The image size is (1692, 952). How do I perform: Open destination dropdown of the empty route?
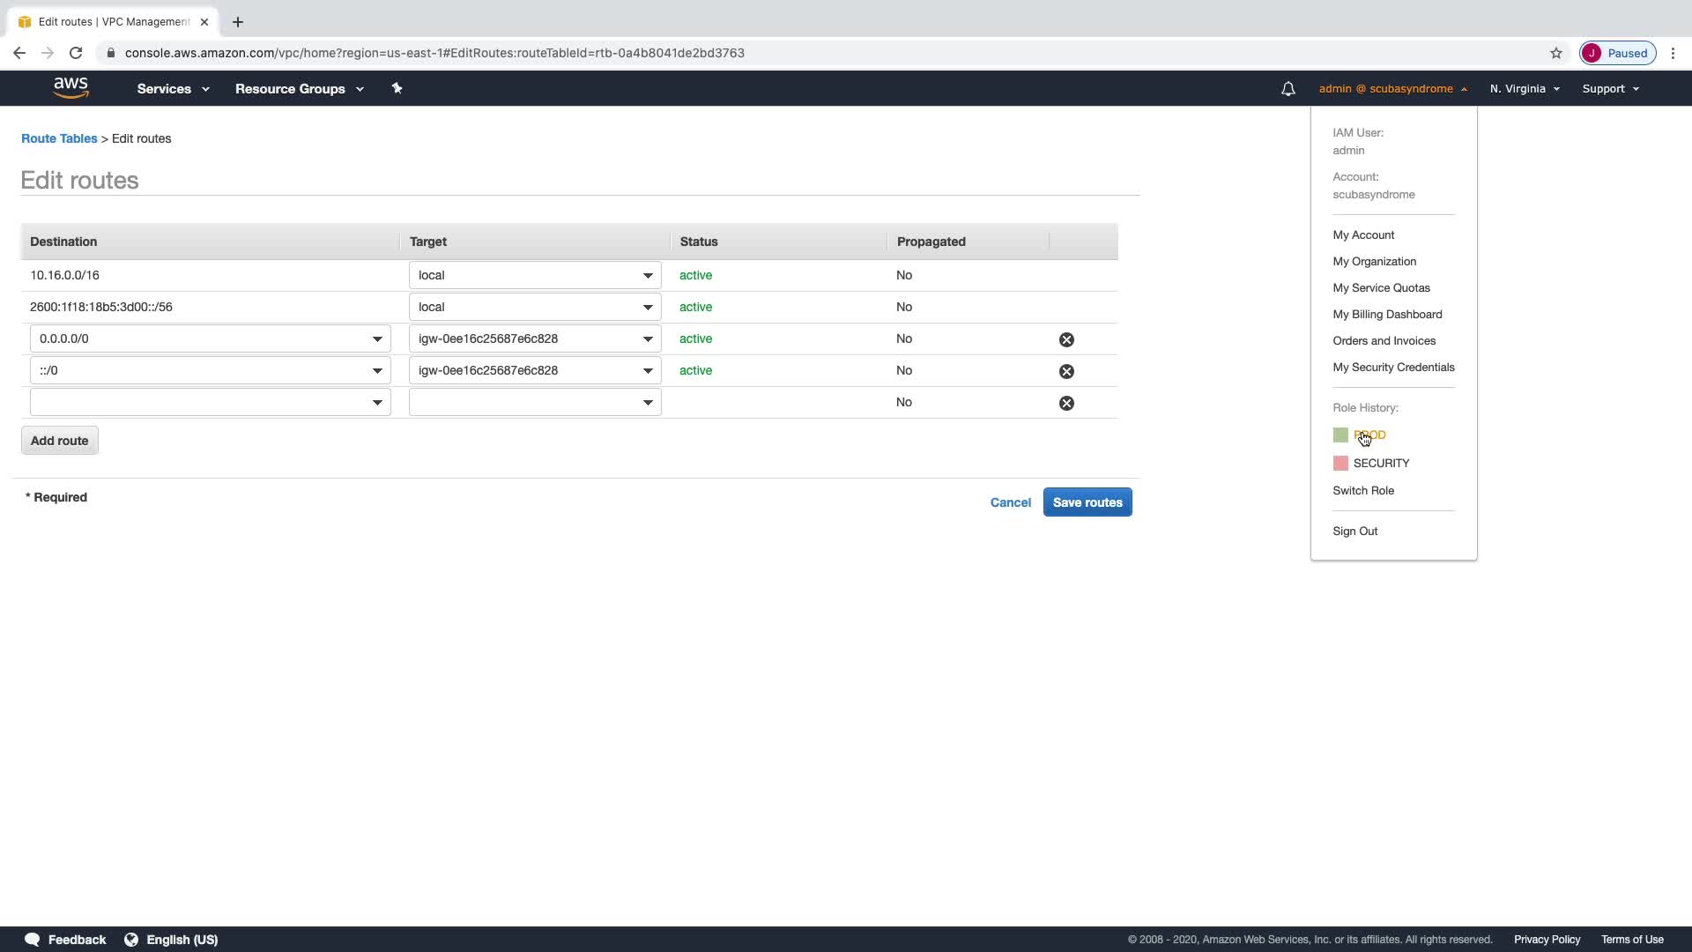pos(376,402)
